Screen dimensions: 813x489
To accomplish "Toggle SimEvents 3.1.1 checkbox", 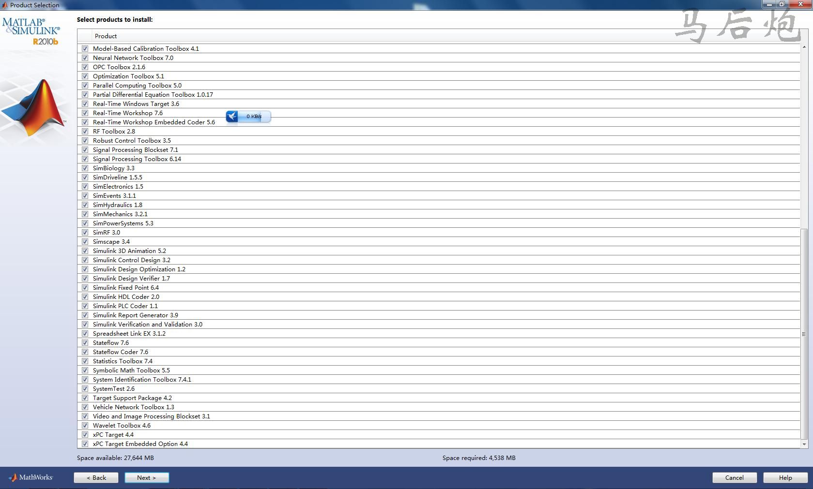I will click(85, 195).
